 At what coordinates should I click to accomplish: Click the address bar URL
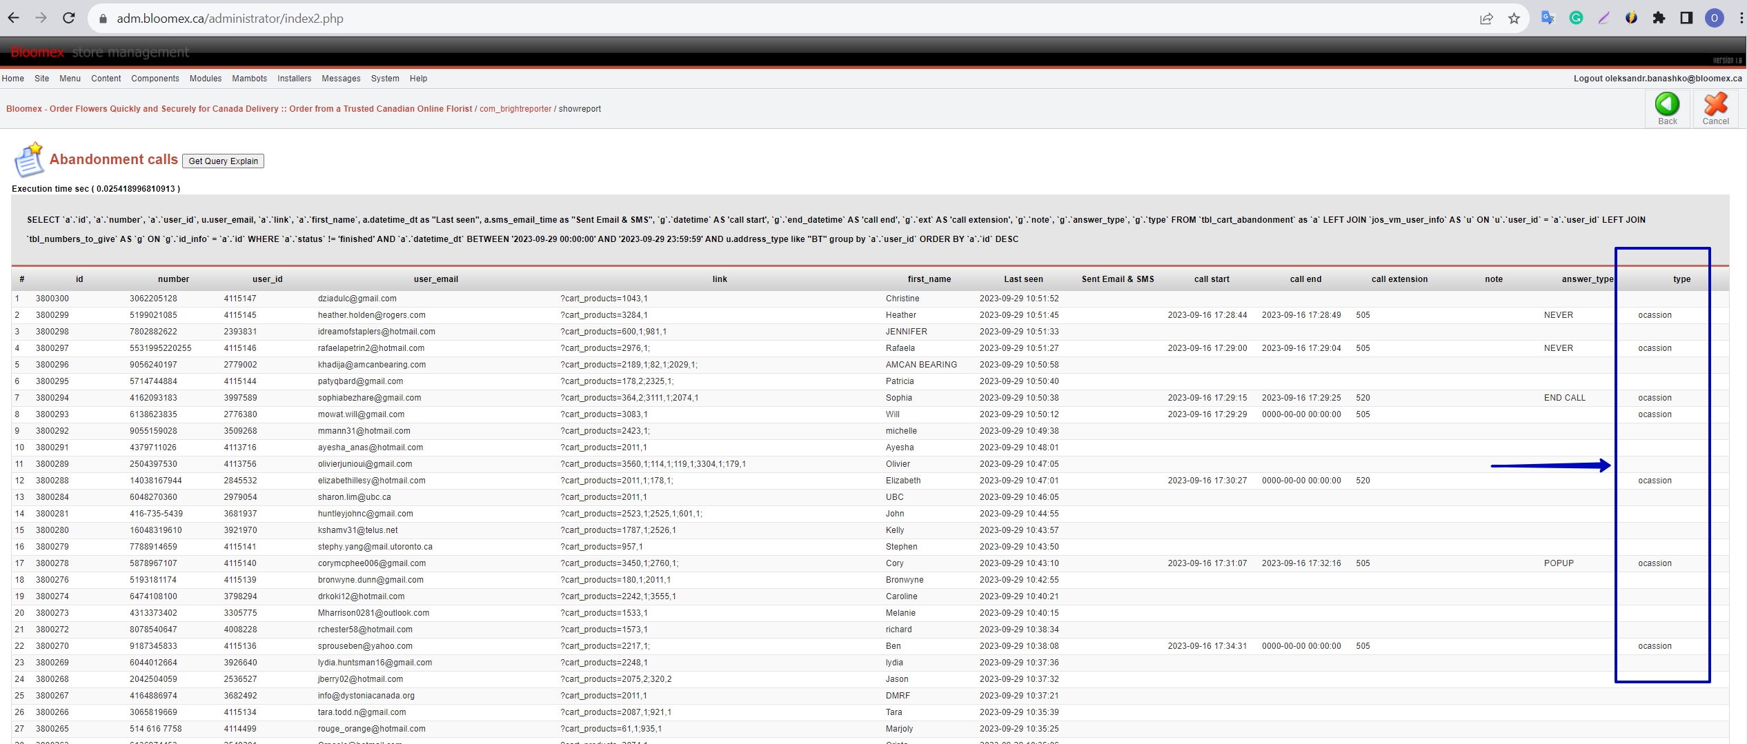[230, 19]
